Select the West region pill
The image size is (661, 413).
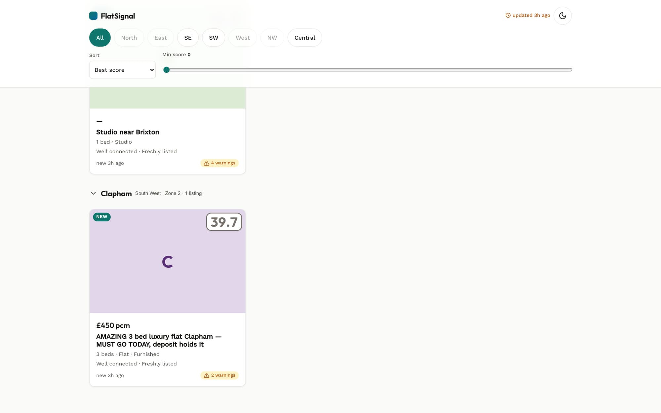[x=243, y=38]
